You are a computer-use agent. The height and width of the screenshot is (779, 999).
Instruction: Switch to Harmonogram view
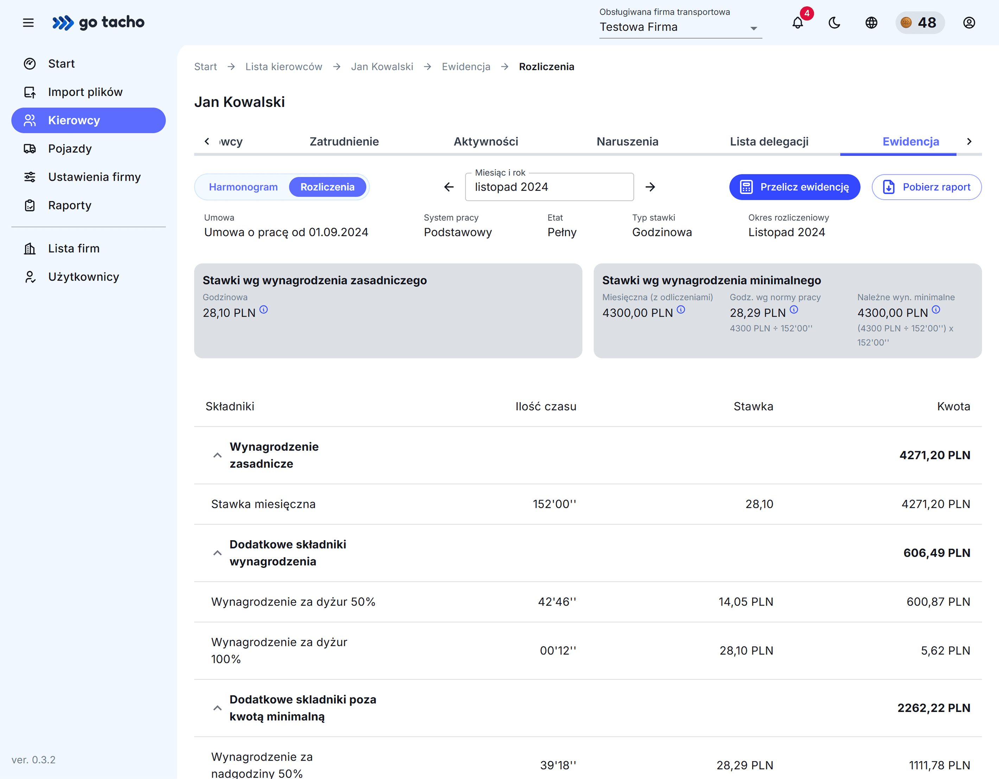pos(243,187)
